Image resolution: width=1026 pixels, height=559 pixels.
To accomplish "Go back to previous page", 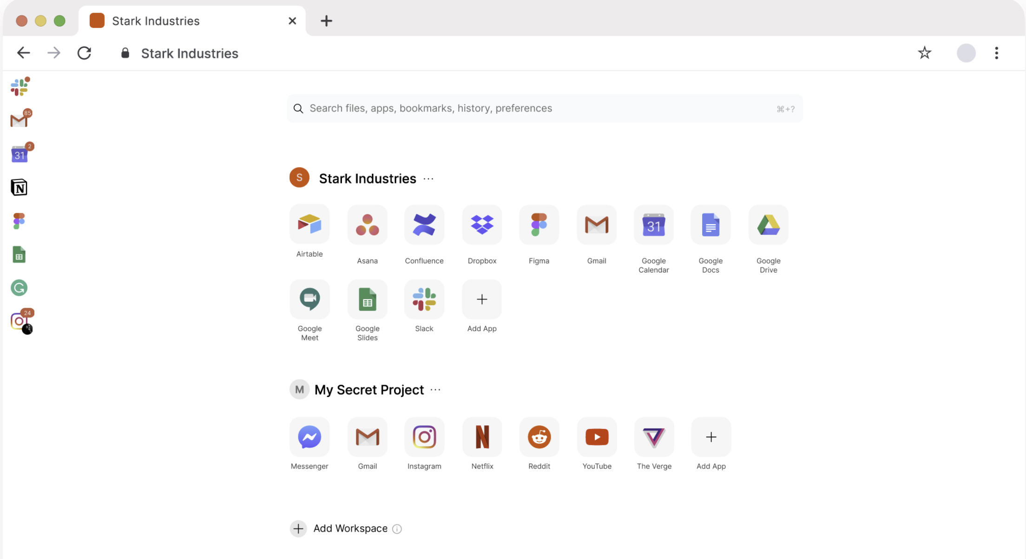I will point(23,53).
